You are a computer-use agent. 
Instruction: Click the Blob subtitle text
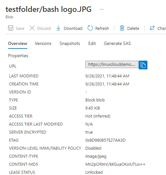pos(9,17)
